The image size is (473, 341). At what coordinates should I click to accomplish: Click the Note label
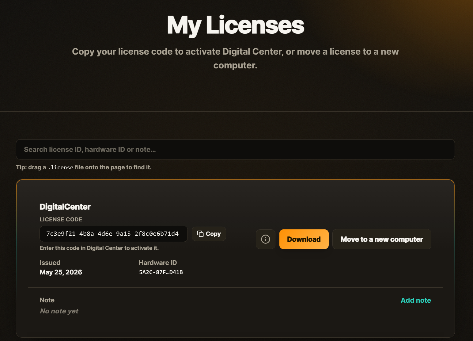pos(47,300)
